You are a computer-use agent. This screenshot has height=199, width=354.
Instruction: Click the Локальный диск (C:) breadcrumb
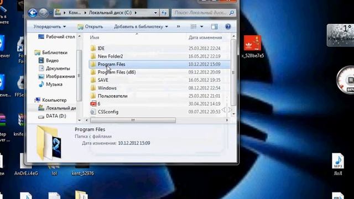click(x=110, y=13)
